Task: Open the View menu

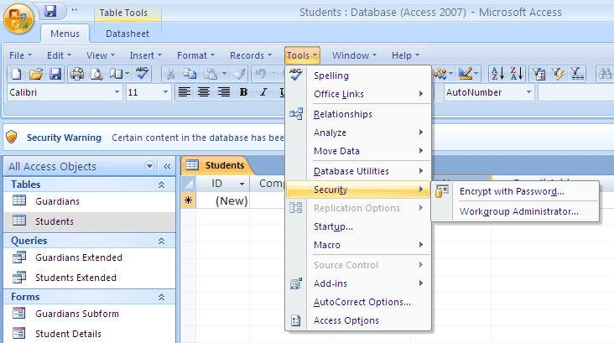Action: tap(101, 55)
